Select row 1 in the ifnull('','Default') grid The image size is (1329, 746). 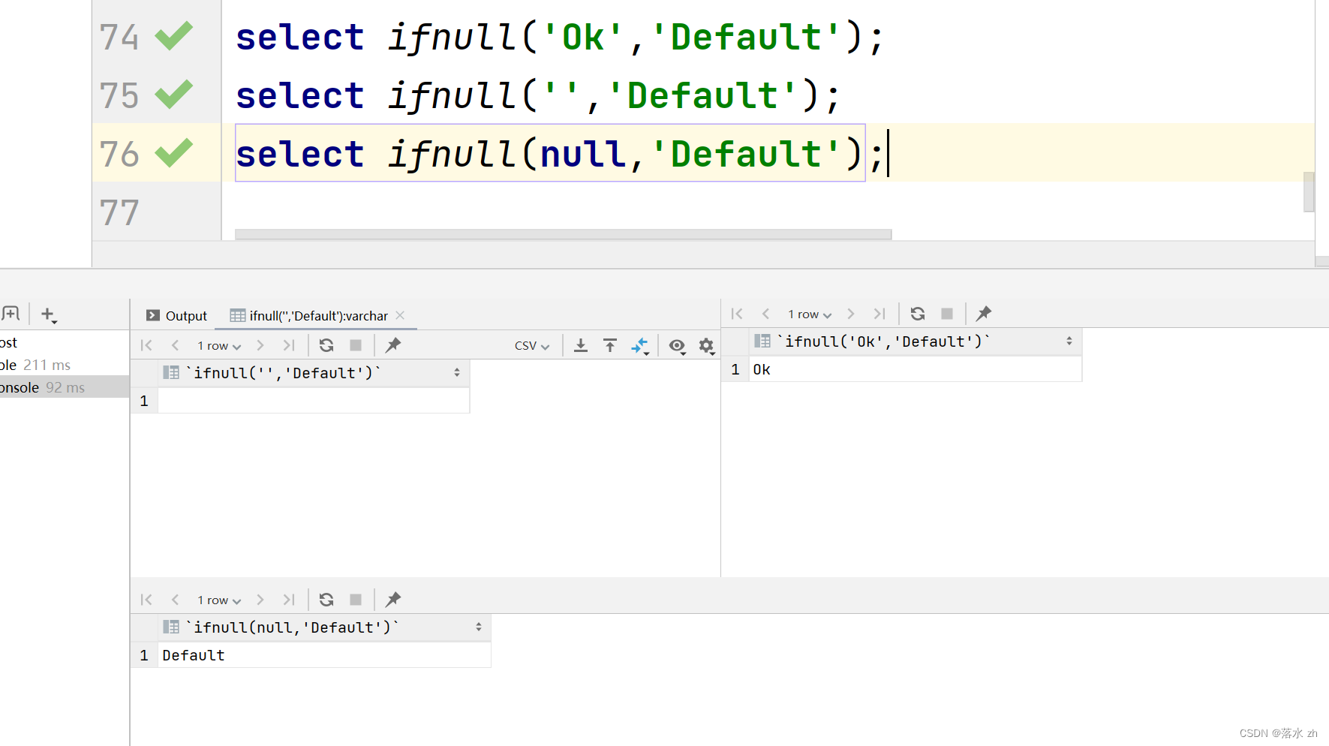pos(144,401)
